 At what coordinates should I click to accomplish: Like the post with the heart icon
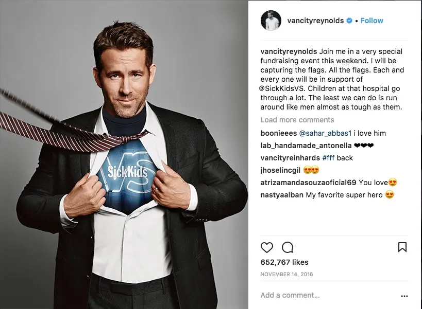267,247
